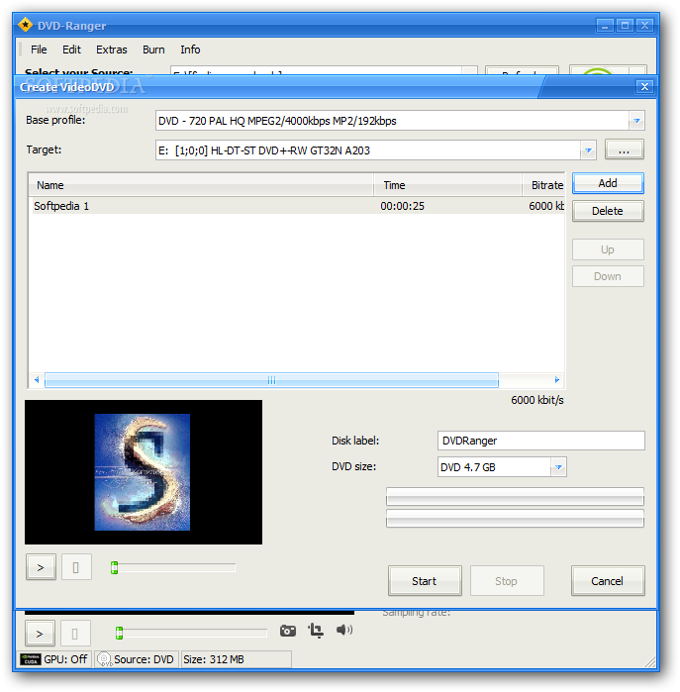Click the Up button
This screenshot has height=692, width=680.
pos(608,249)
